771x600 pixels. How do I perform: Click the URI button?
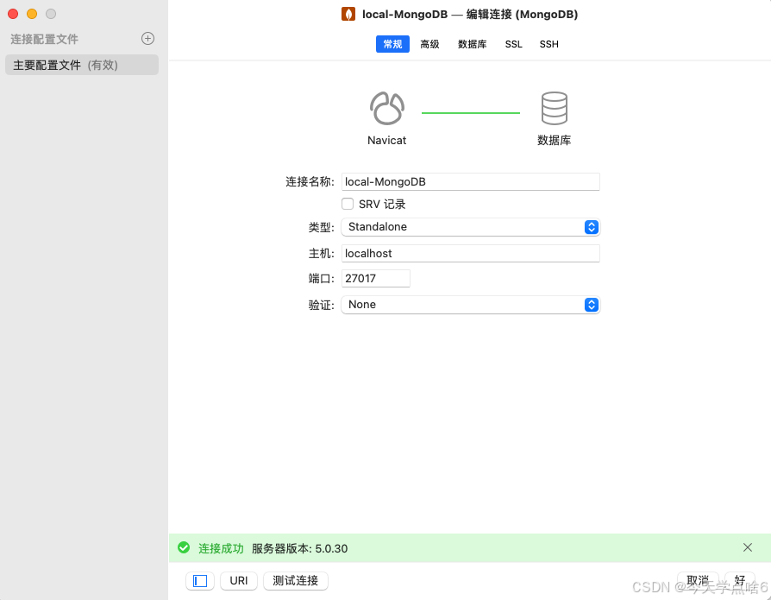pos(239,581)
